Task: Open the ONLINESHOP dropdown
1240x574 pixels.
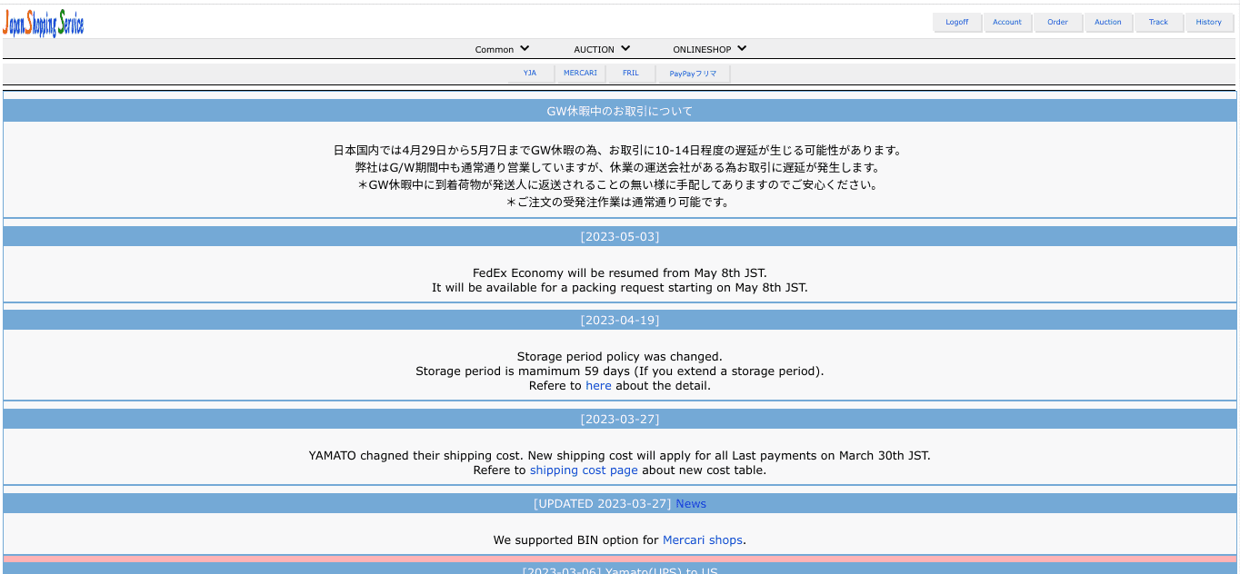Action: (708, 49)
